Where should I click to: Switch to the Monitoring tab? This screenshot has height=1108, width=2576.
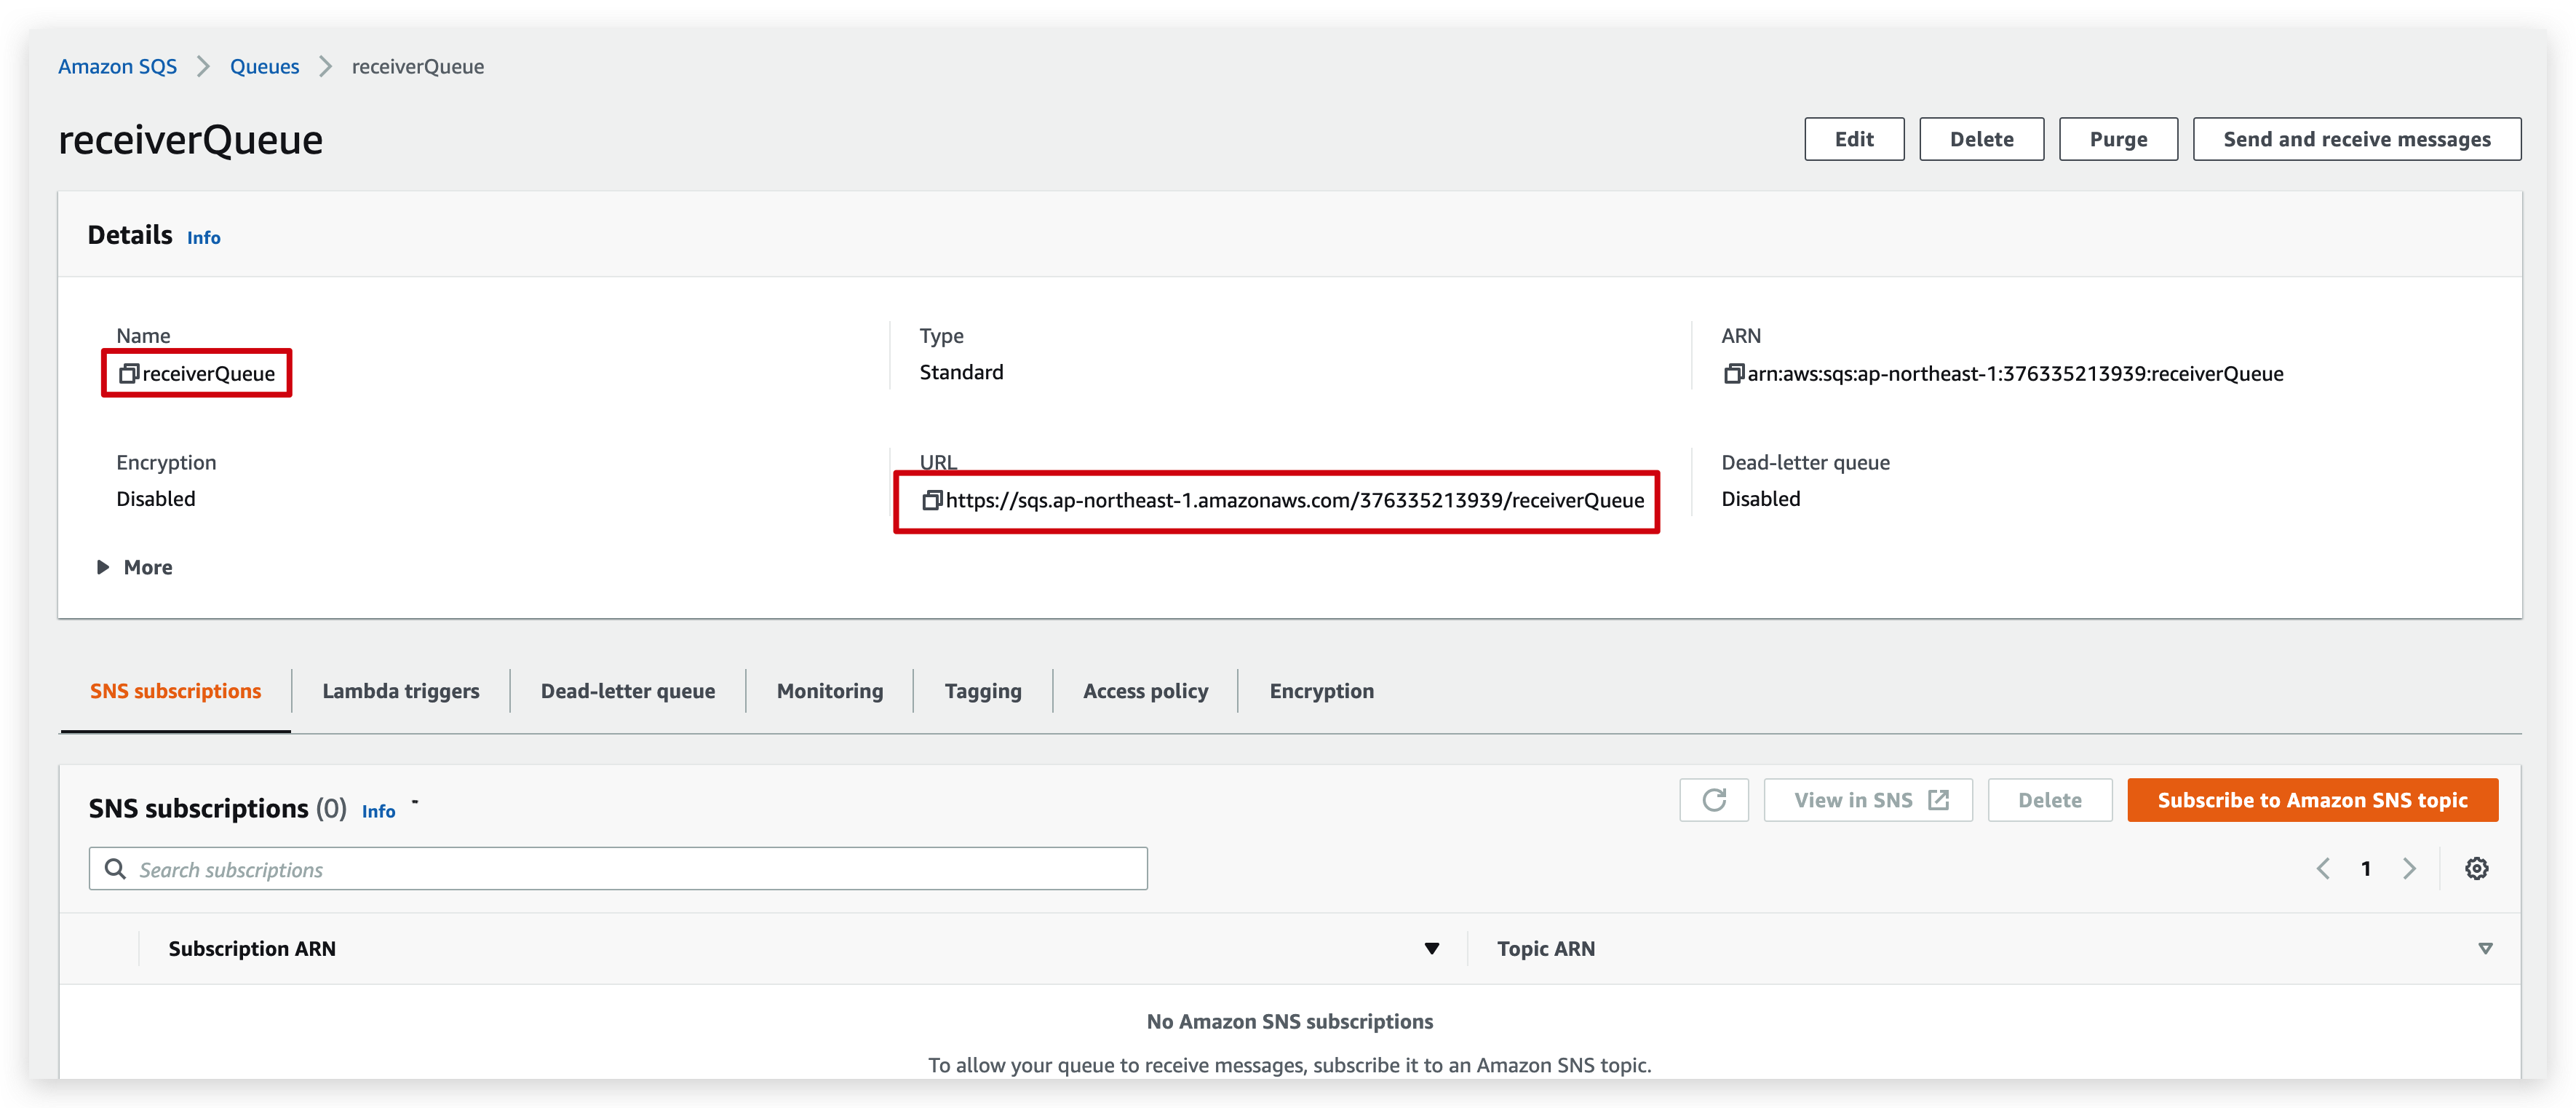click(829, 691)
